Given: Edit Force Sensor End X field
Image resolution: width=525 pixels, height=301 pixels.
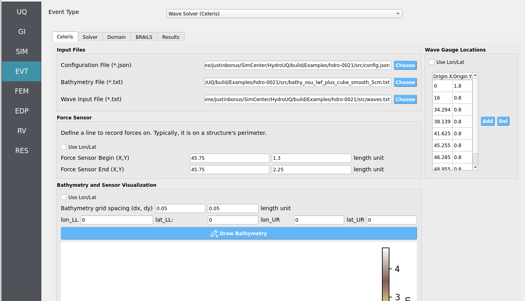Looking at the screenshot, I should tap(230, 169).
